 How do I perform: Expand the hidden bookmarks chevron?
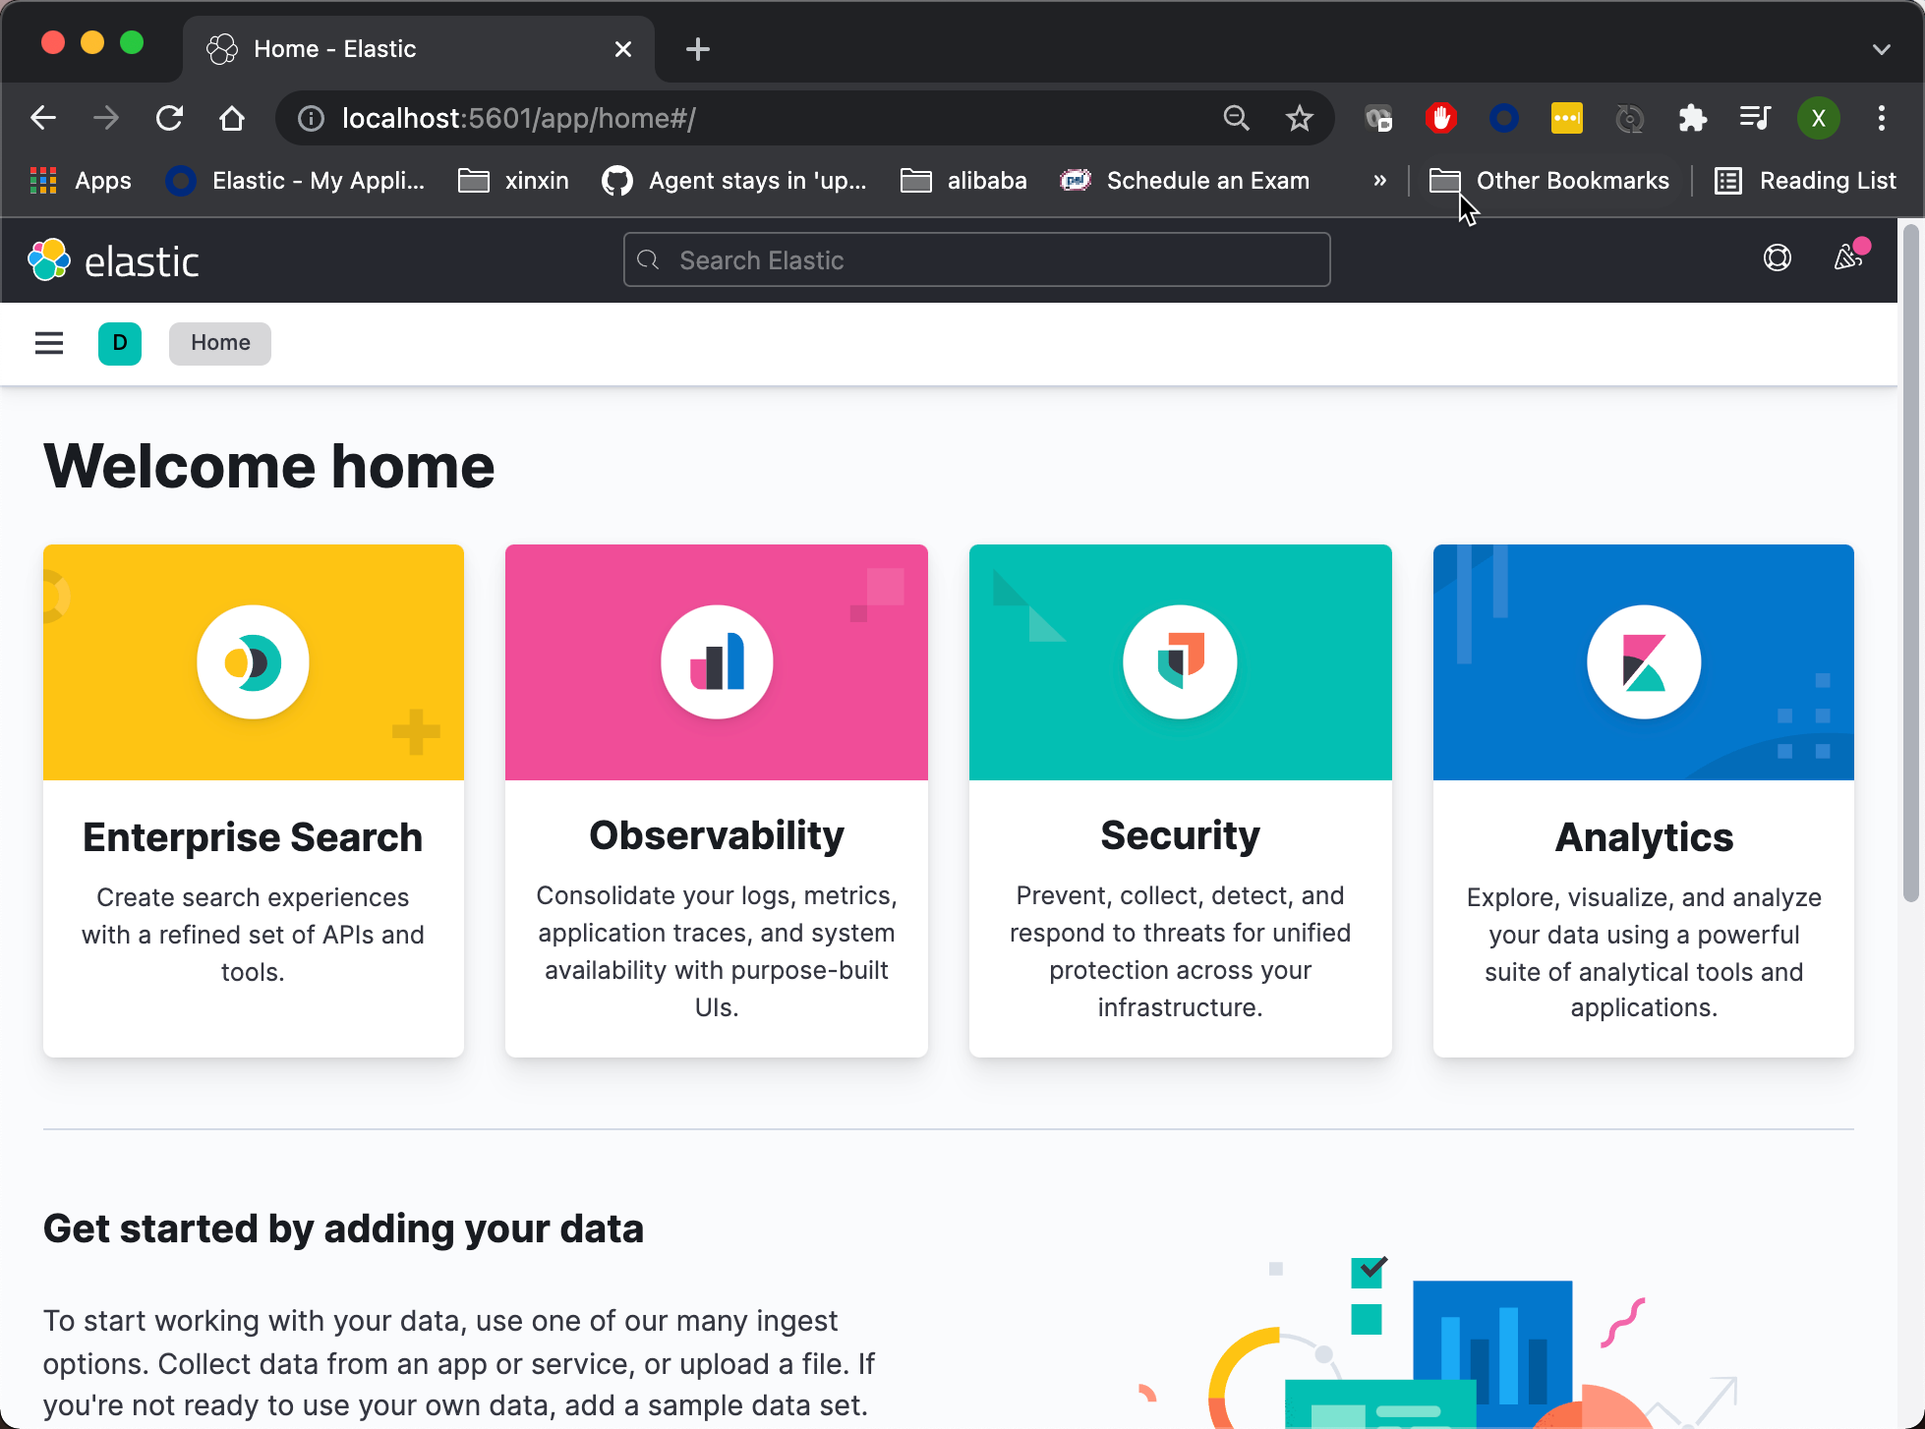(x=1379, y=180)
